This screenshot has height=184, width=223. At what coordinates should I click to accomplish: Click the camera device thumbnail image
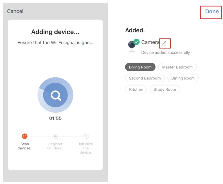coord(132,46)
